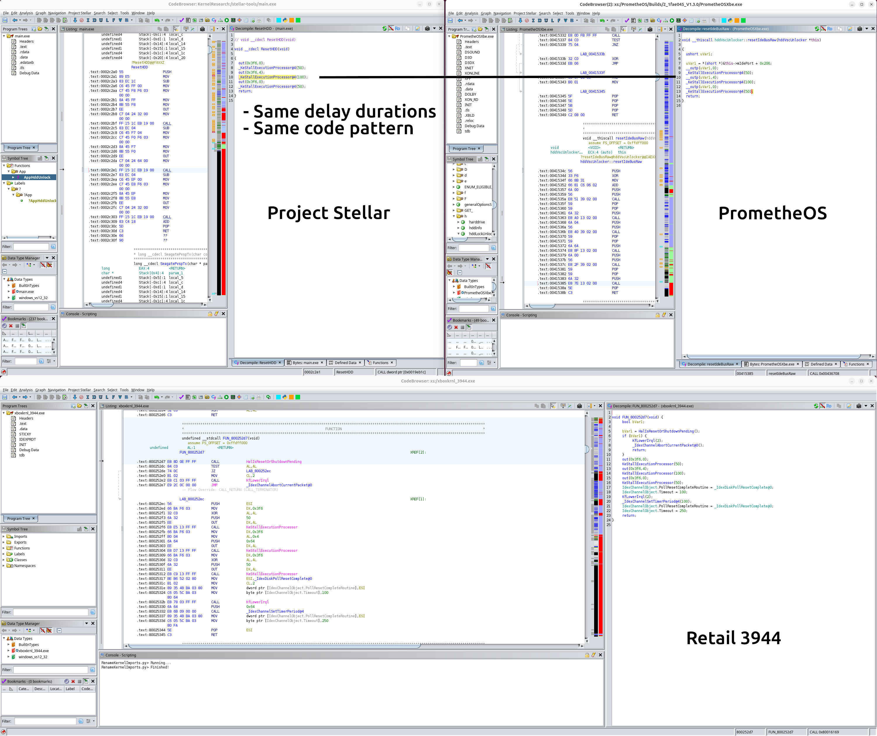This screenshot has height=736, width=877.
Task: Switch to Functions tab in main.exe window
Action: [380, 363]
